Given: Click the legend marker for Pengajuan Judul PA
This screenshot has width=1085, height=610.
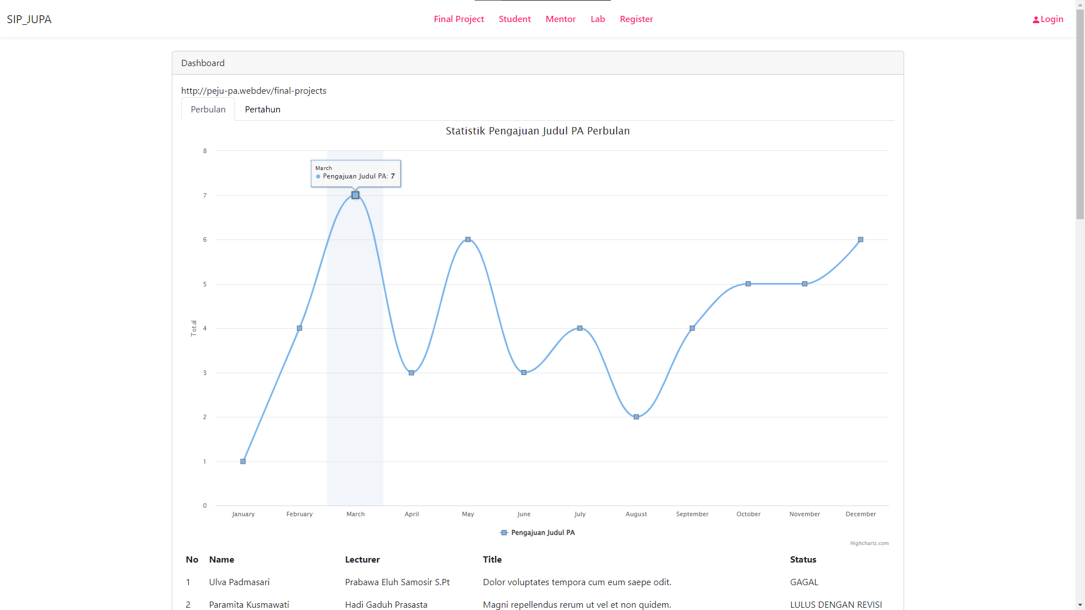Looking at the screenshot, I should 504,533.
